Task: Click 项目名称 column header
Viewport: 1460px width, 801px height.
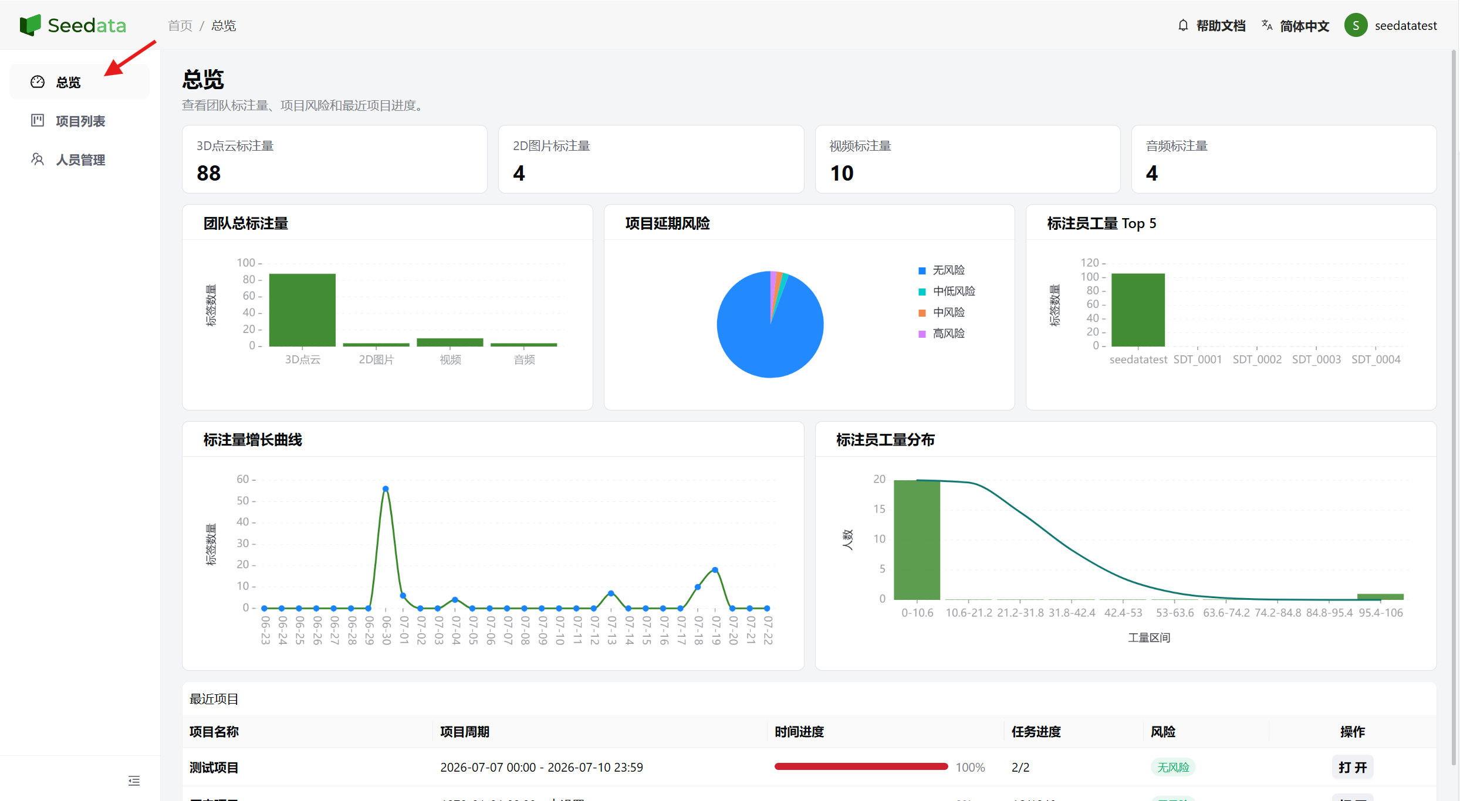Action: click(x=214, y=731)
